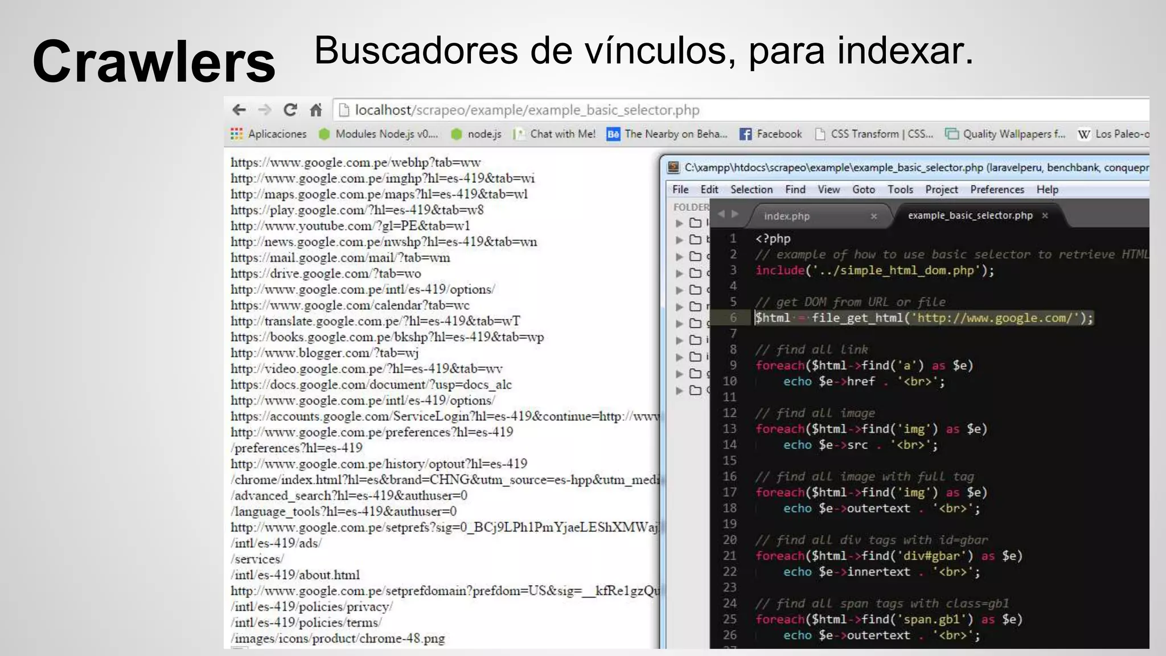Screen dimensions: 1166x656
Task: Open the Preferences menu
Action: tap(997, 190)
